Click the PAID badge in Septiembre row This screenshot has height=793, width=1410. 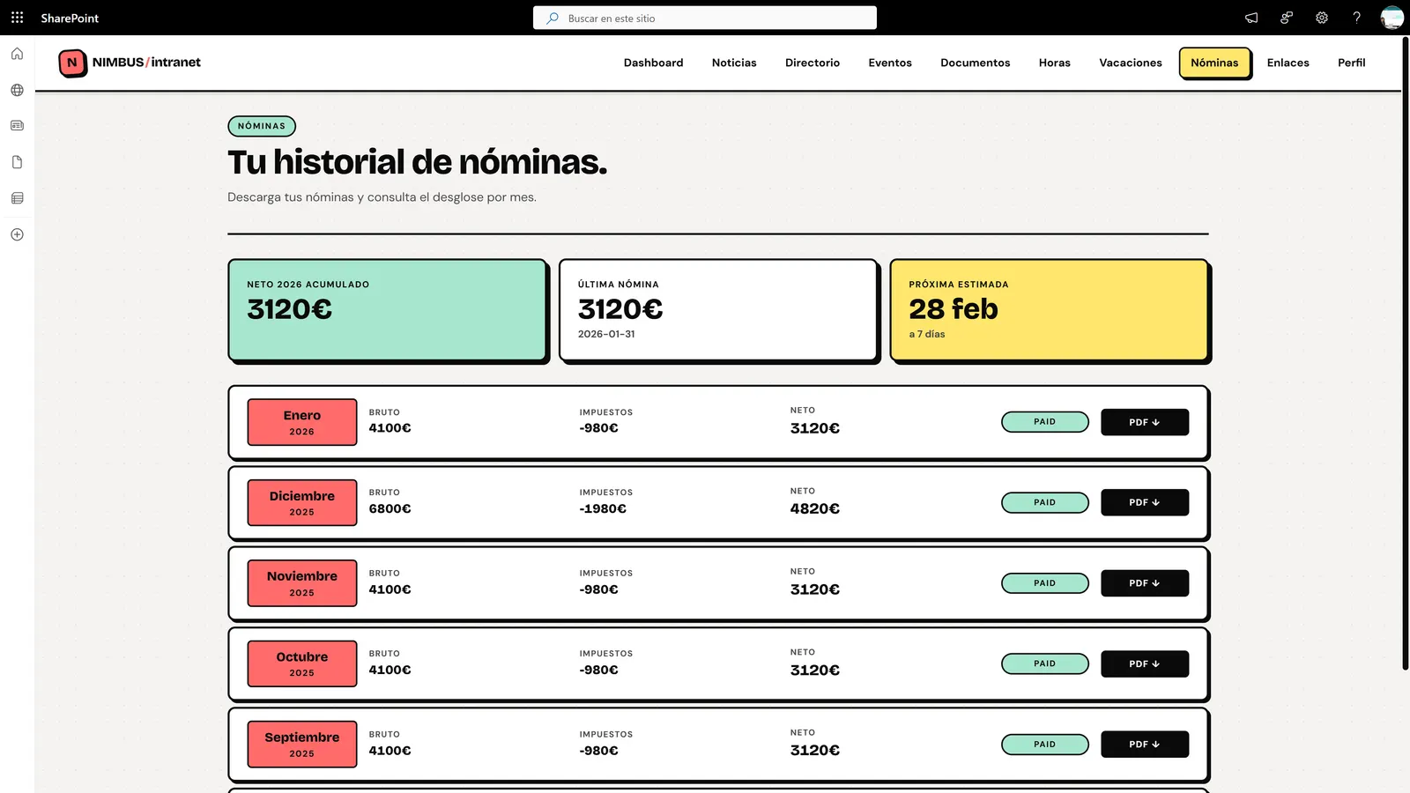(x=1045, y=745)
